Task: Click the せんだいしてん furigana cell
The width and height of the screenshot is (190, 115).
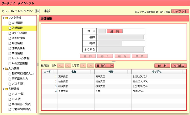Action: (x=159, y=82)
